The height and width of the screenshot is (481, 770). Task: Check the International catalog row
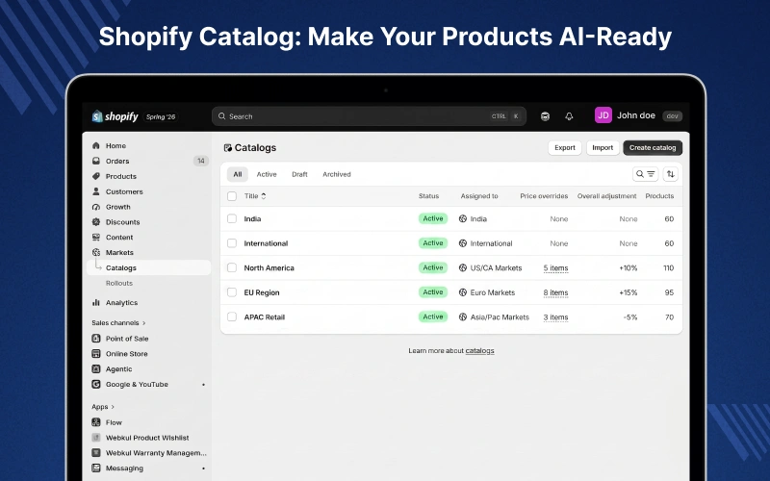point(232,243)
